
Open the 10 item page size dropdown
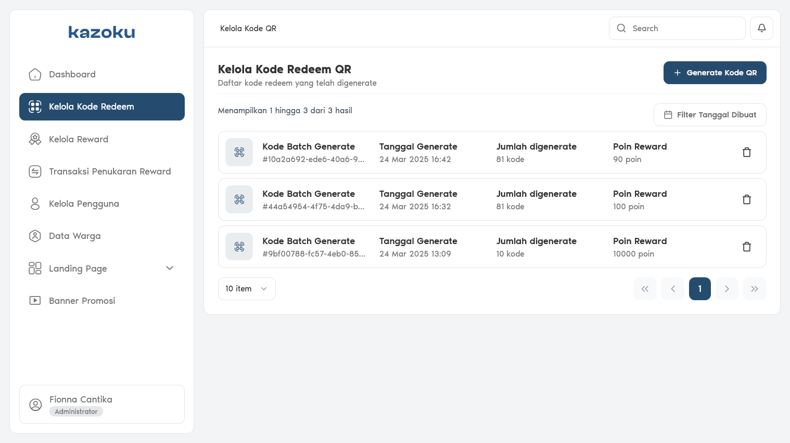[x=247, y=289]
